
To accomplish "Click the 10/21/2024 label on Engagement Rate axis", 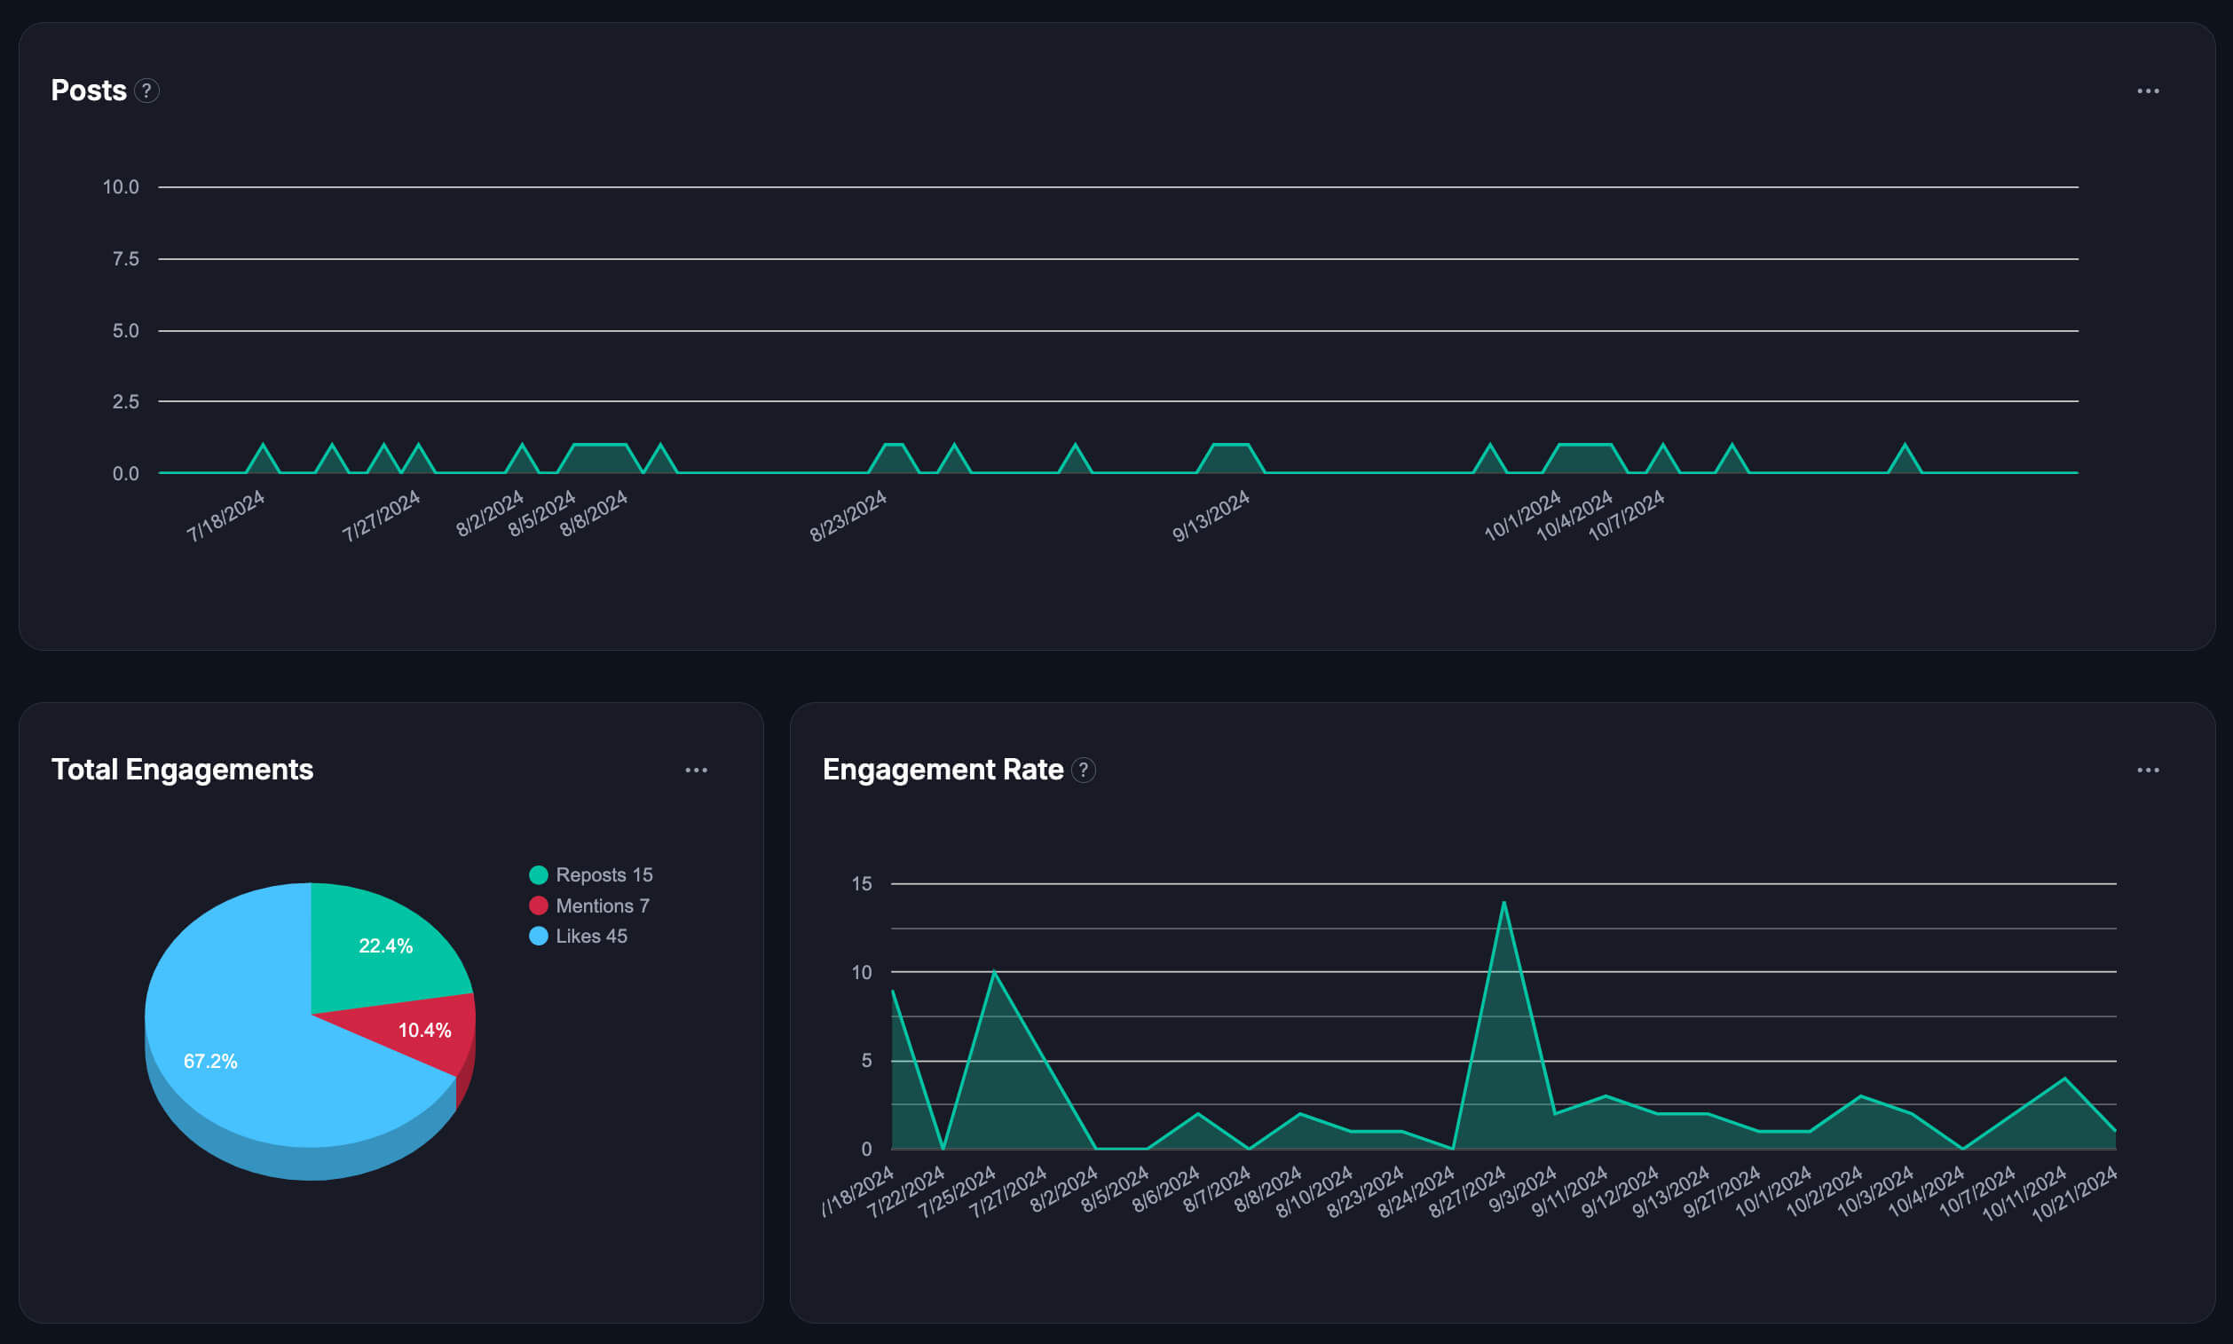I will (2073, 1194).
